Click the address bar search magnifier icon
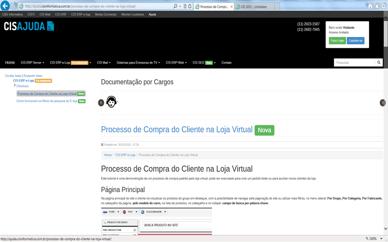The height and width of the screenshot is (242, 388). (175, 6)
